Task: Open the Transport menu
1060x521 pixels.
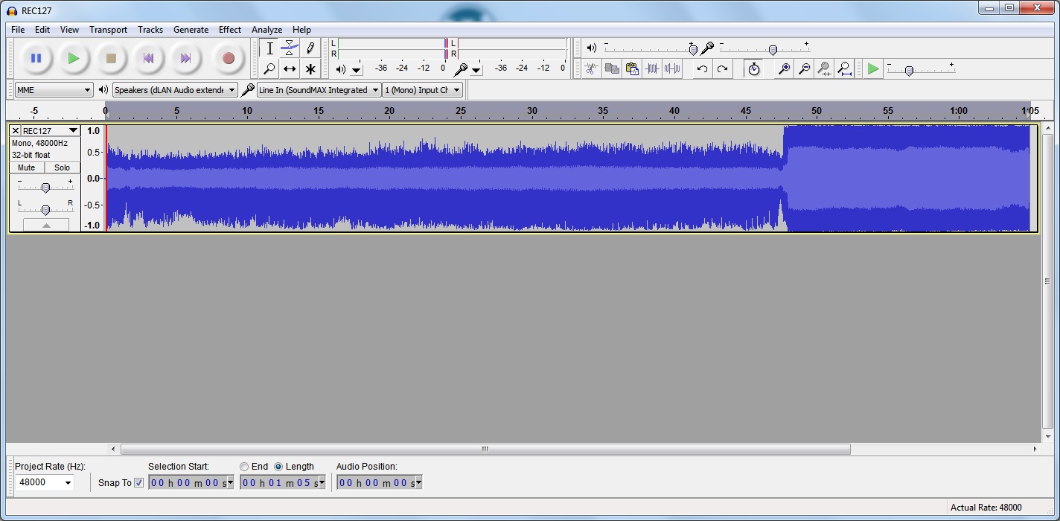Action: [108, 30]
